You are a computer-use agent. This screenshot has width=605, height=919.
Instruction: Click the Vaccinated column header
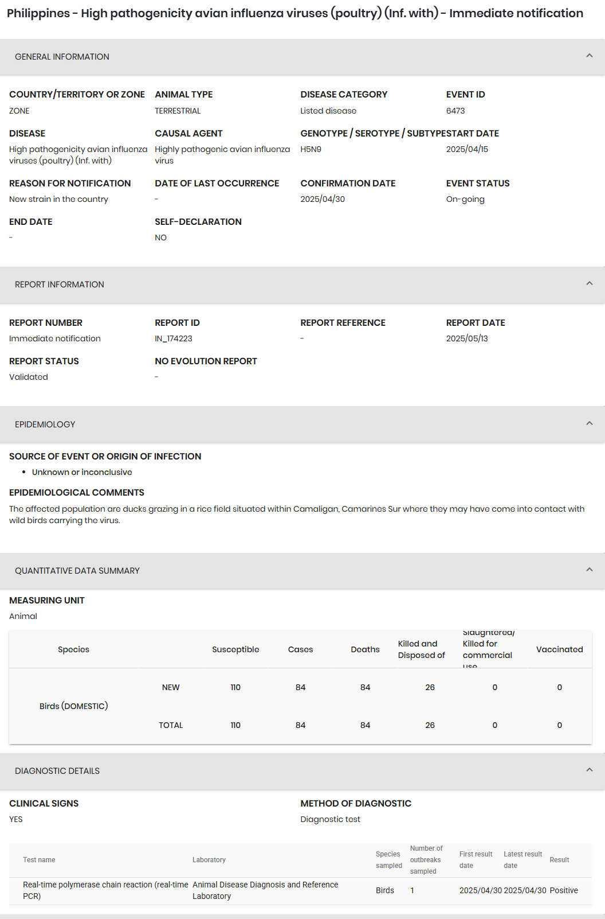[x=559, y=649]
